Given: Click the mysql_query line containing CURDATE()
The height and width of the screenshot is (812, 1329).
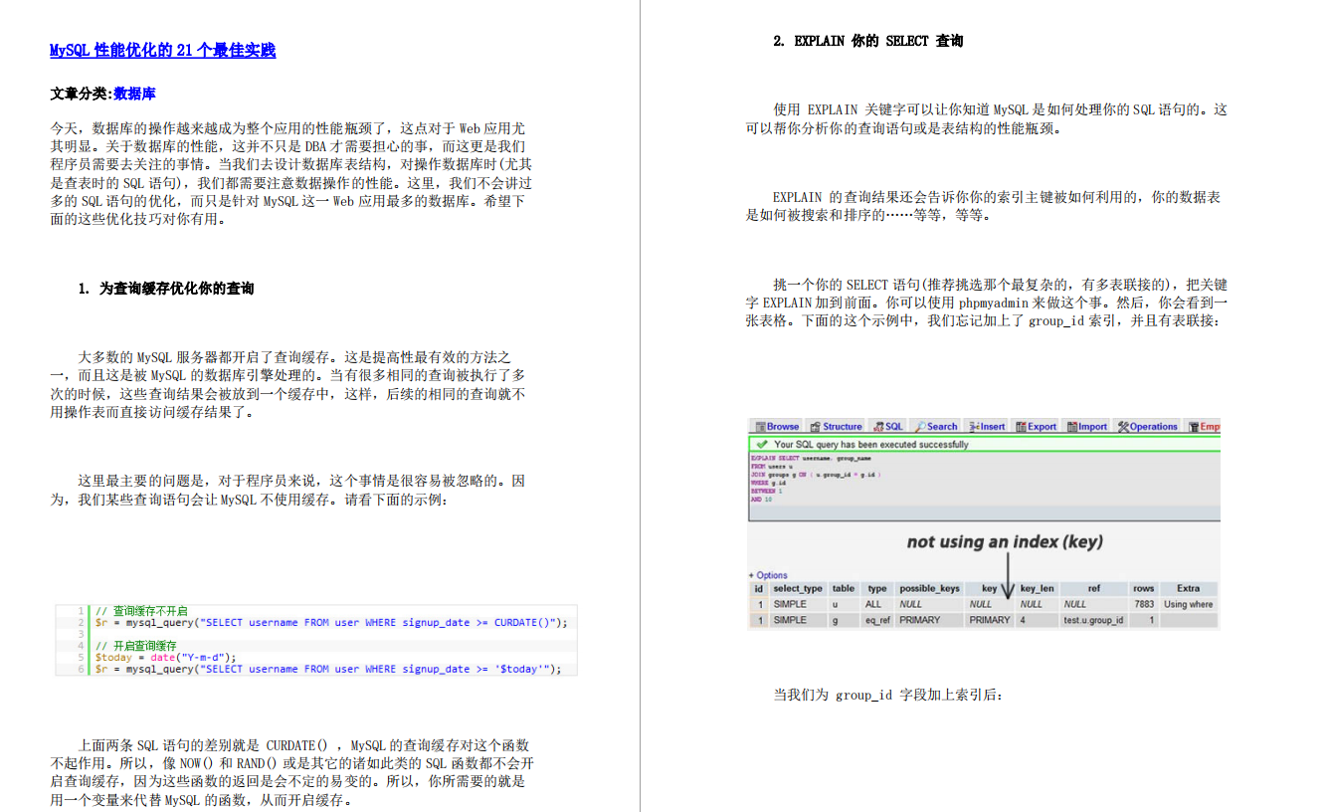Looking at the screenshot, I should tap(331, 622).
